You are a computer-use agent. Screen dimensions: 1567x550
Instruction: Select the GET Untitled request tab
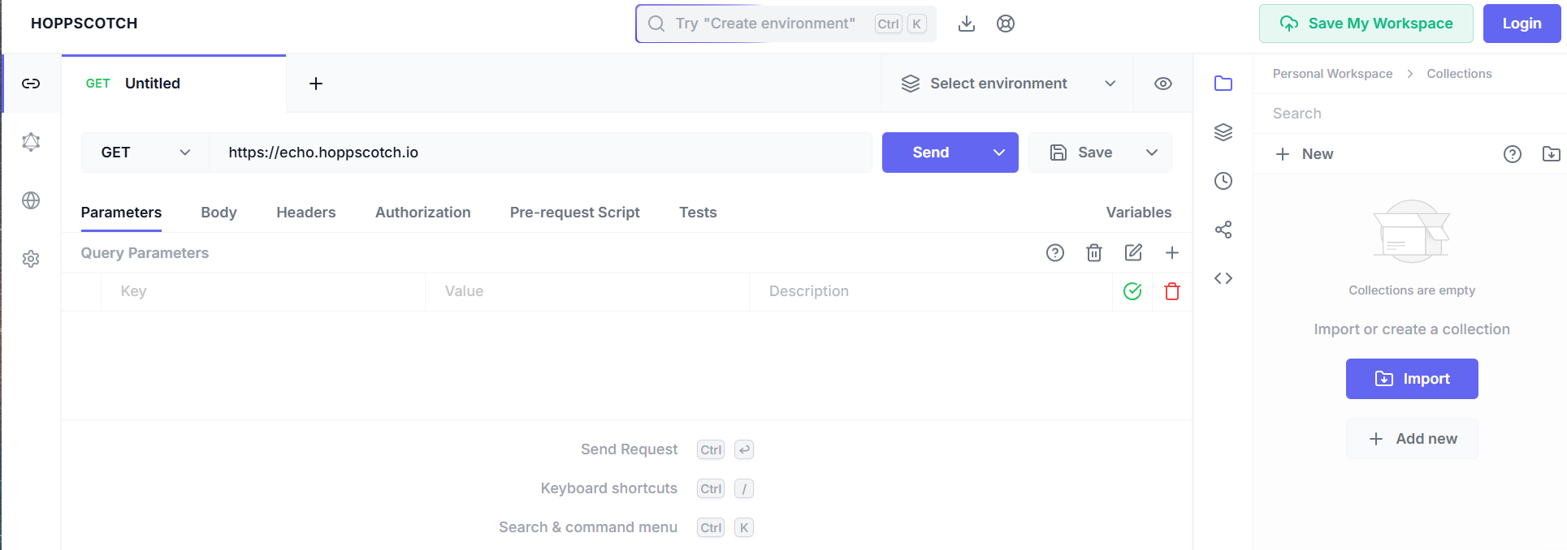174,84
